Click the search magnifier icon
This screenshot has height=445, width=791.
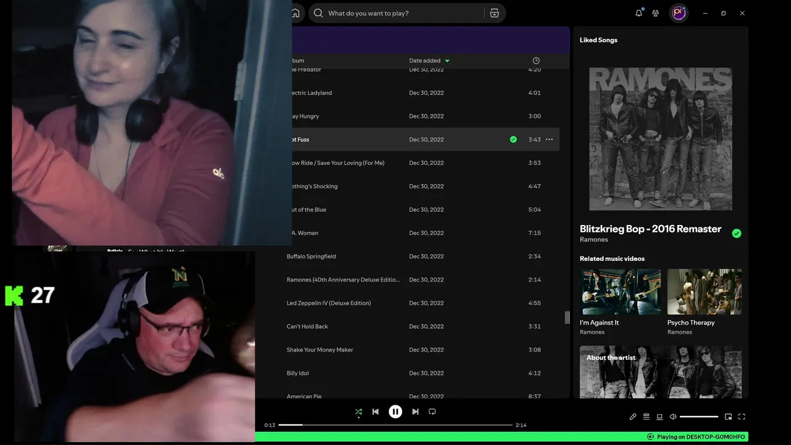(318, 13)
